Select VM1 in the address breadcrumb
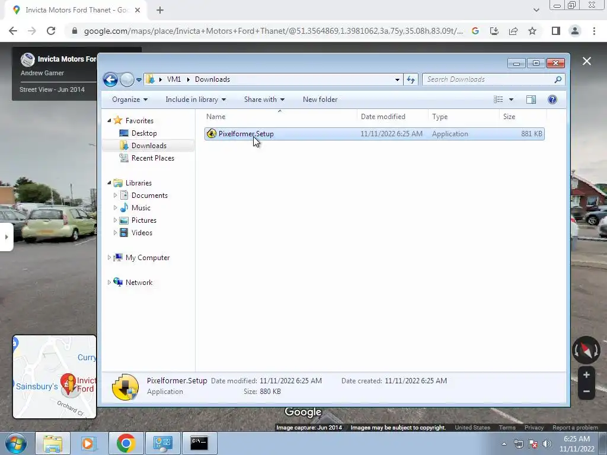The image size is (607, 455). tap(174, 79)
